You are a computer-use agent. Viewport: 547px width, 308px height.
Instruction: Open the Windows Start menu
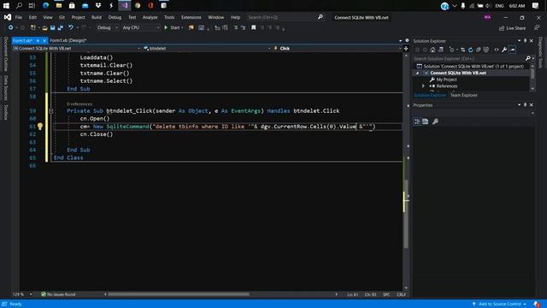coord(6,6)
